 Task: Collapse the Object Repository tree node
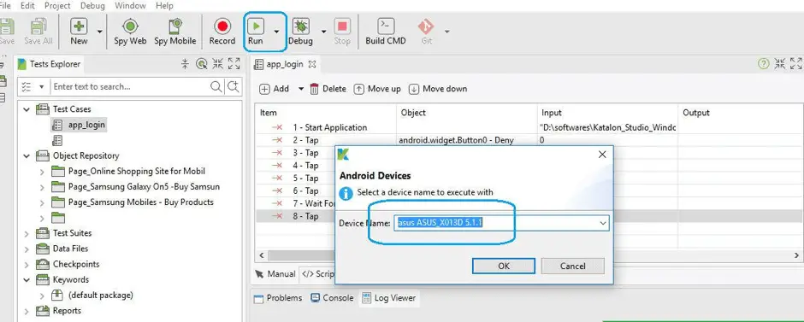[x=27, y=156]
